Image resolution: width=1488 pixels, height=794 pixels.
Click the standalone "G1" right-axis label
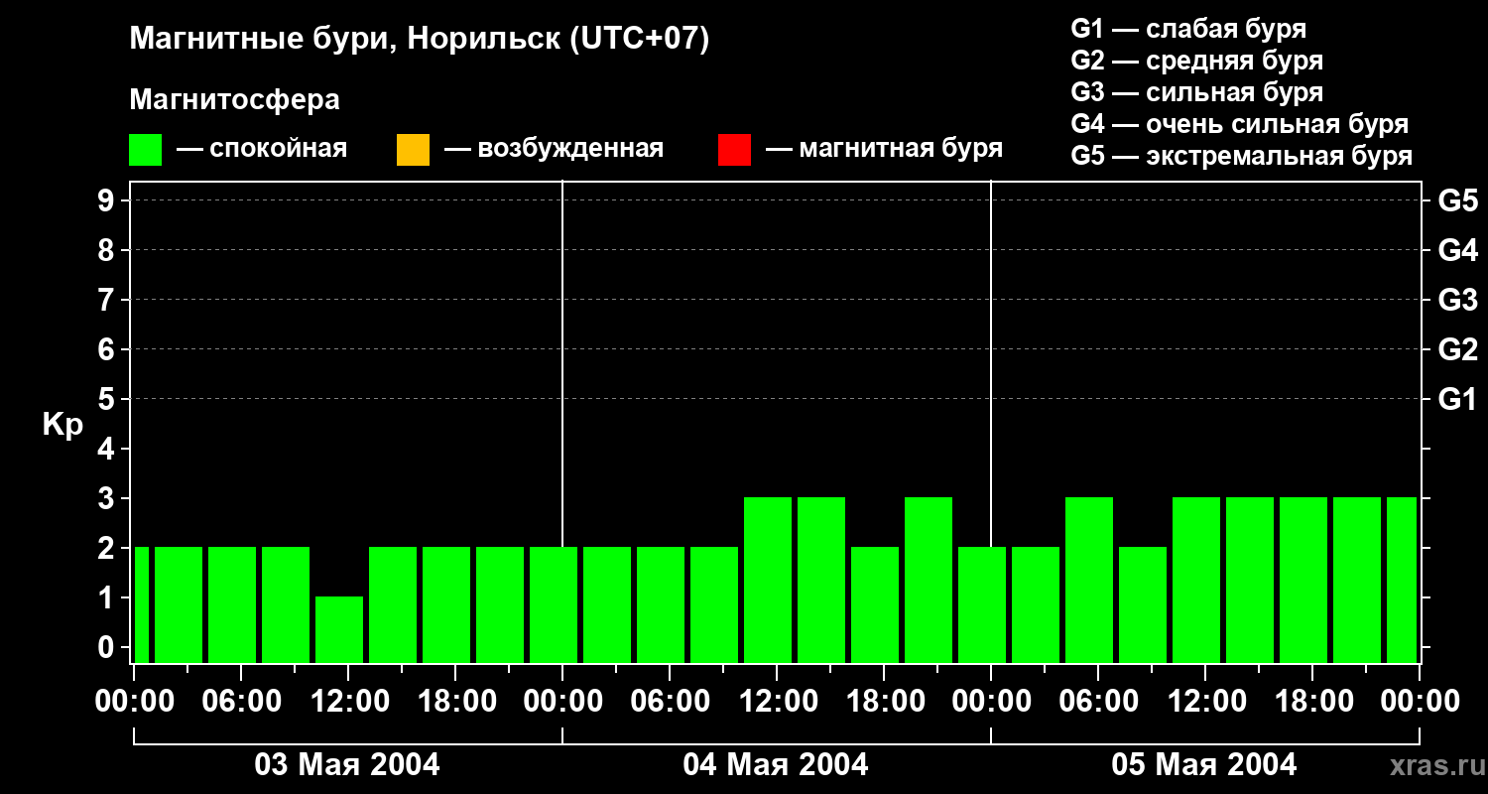[1457, 399]
